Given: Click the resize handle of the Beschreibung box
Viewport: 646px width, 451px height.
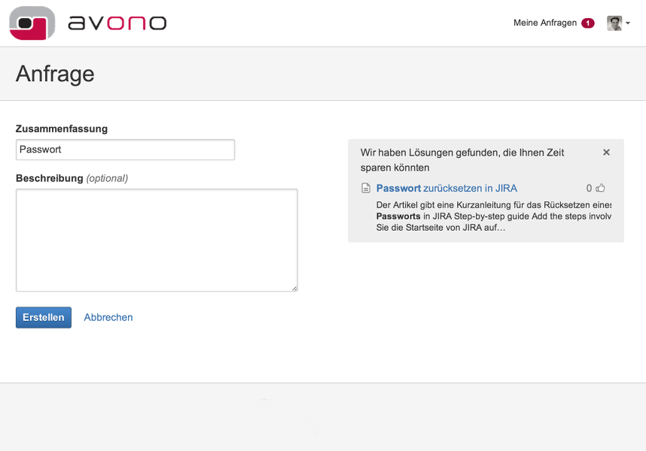Looking at the screenshot, I should pyautogui.click(x=294, y=288).
